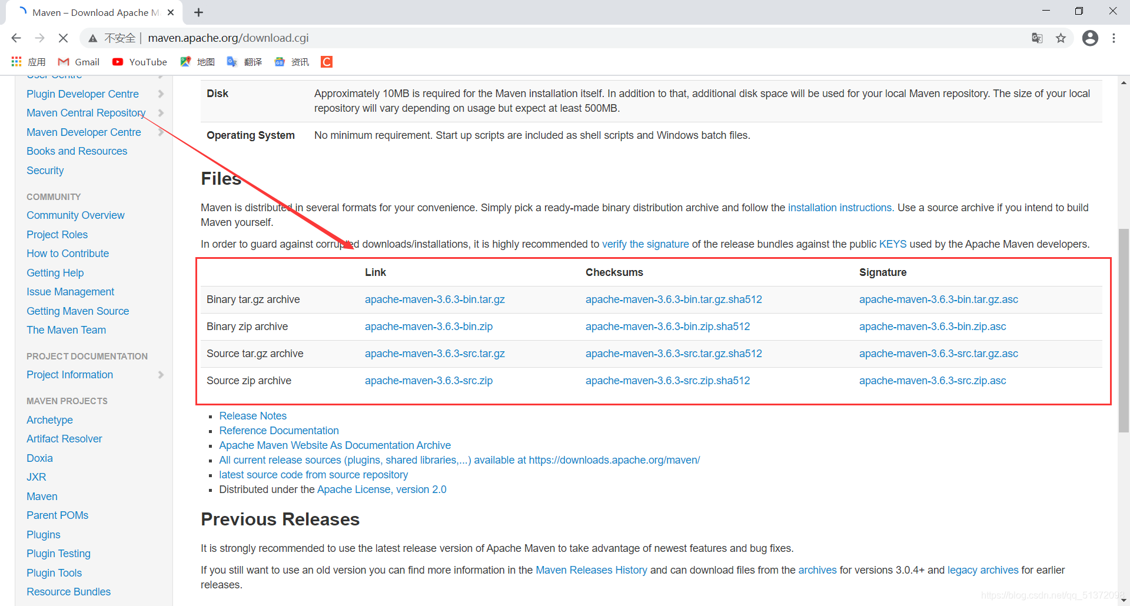This screenshot has height=606, width=1130.
Task: Open the Maven Releases History link
Action: [591, 570]
